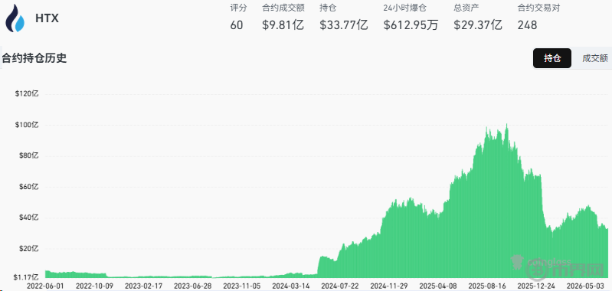Image resolution: width=612 pixels, height=291 pixels.
Task: Click the $80亿 y-axis label
Action: tap(28, 155)
